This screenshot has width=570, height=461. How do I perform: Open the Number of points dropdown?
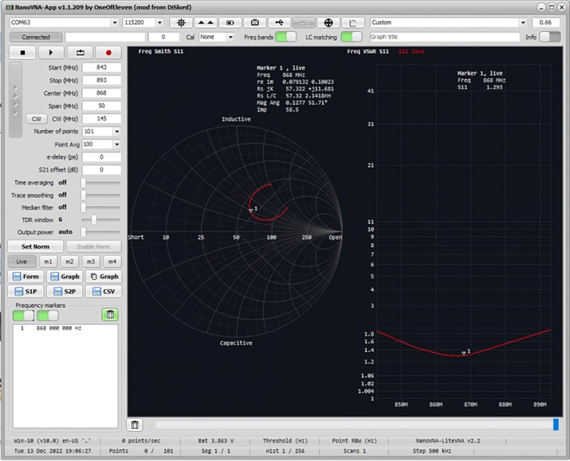click(117, 132)
